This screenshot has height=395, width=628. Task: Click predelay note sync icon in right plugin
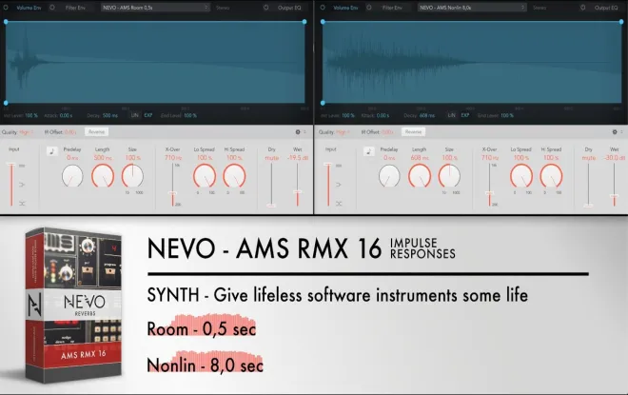click(x=368, y=151)
